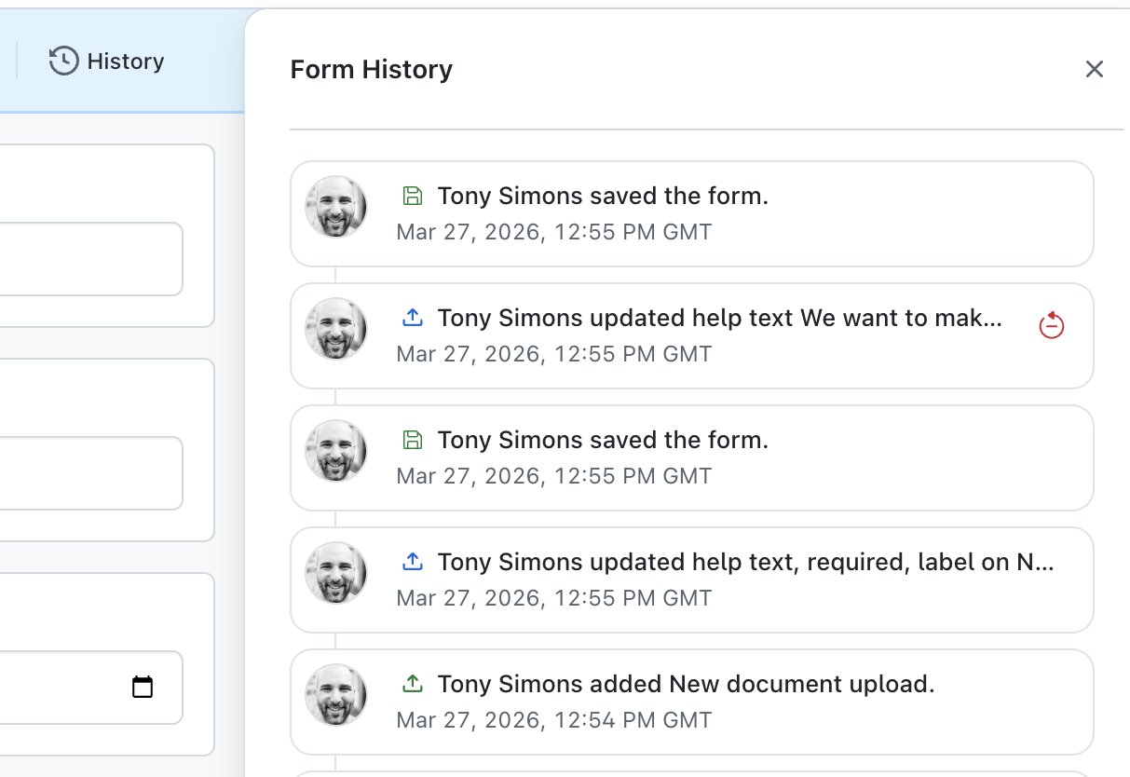This screenshot has width=1130, height=777.
Task: Click the blue upload icon beside 'We want to mak...' entry
Action: [x=413, y=318]
